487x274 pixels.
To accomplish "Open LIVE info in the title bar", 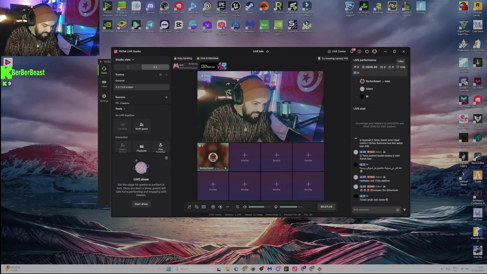I will 258,51.
